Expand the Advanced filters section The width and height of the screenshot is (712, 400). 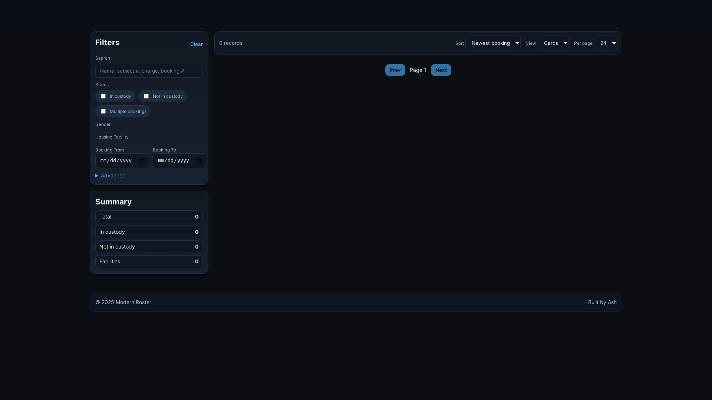111,176
